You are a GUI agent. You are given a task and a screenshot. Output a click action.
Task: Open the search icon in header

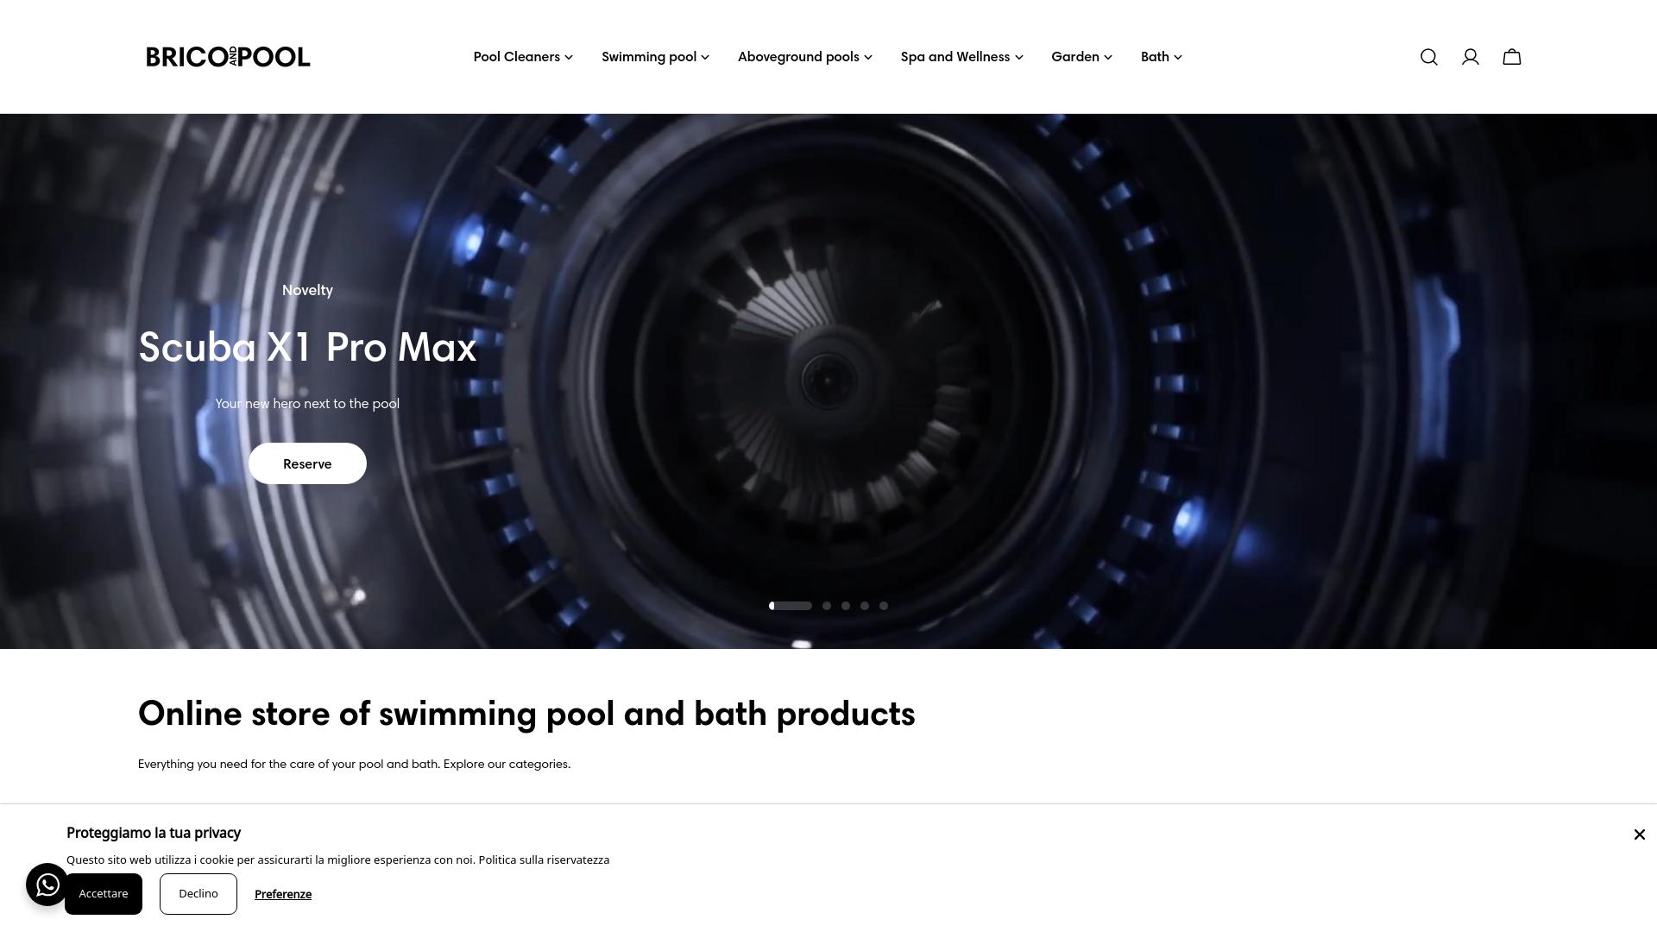click(1429, 57)
